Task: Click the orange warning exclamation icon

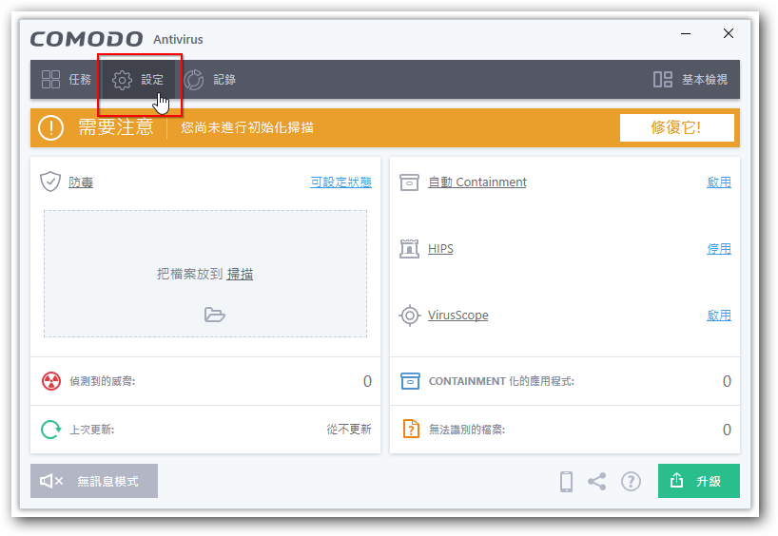Action: coord(50,127)
